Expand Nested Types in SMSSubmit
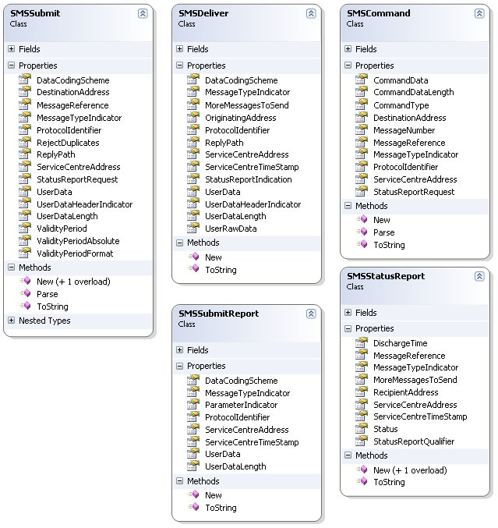This screenshot has height=528, width=498. point(12,321)
